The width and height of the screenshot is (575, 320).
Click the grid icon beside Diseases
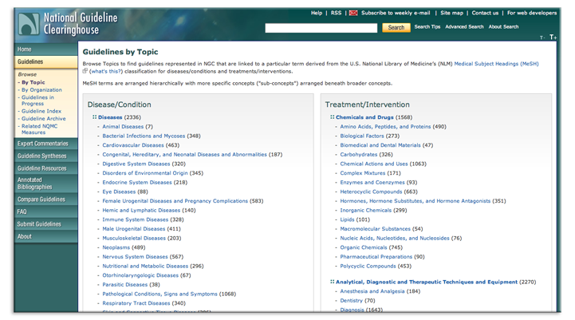coord(94,117)
